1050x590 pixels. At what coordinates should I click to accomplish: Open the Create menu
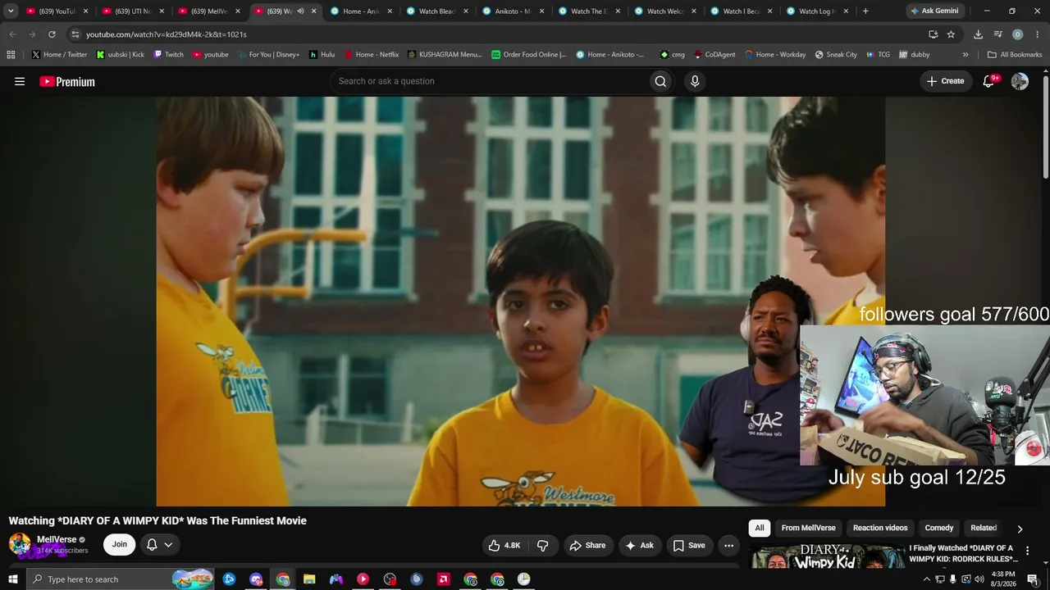[946, 81]
